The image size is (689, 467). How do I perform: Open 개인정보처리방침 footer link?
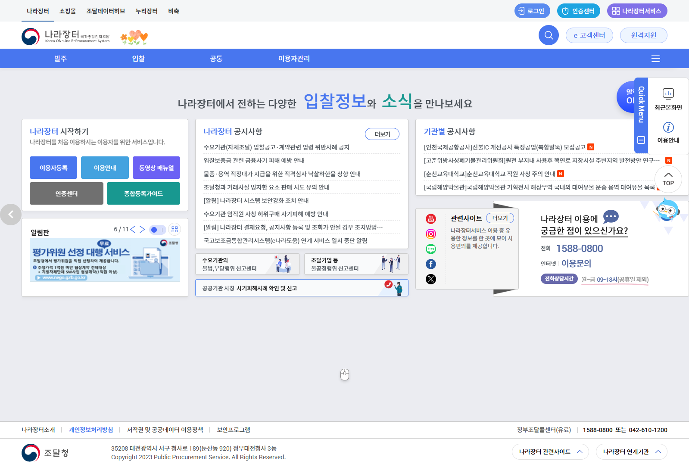[x=91, y=430]
